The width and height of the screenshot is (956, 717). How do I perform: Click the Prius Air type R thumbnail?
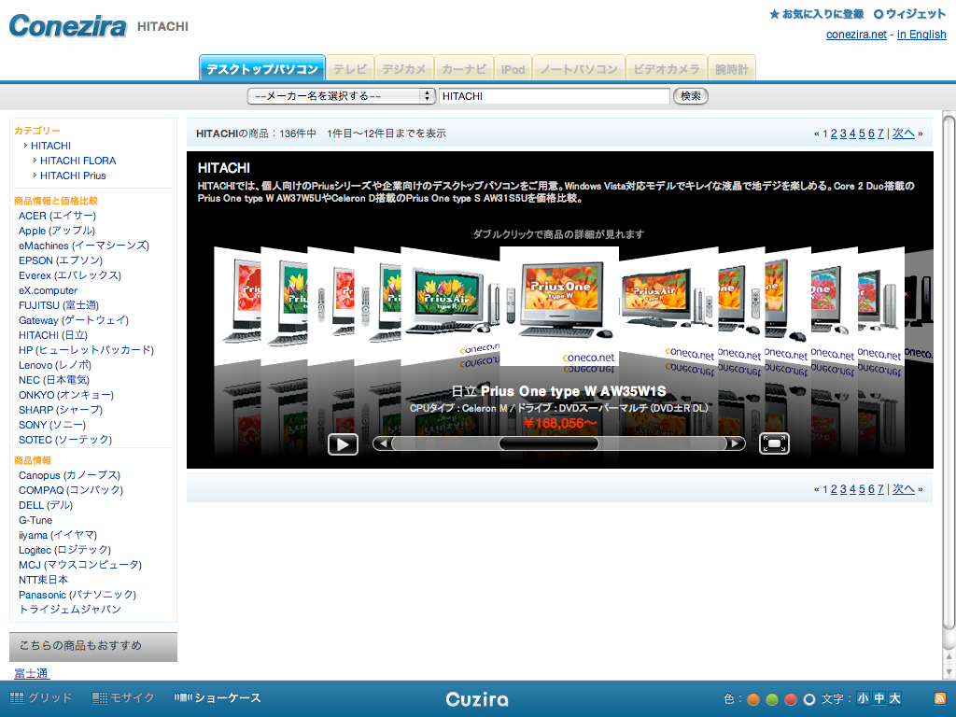pyautogui.click(x=449, y=305)
